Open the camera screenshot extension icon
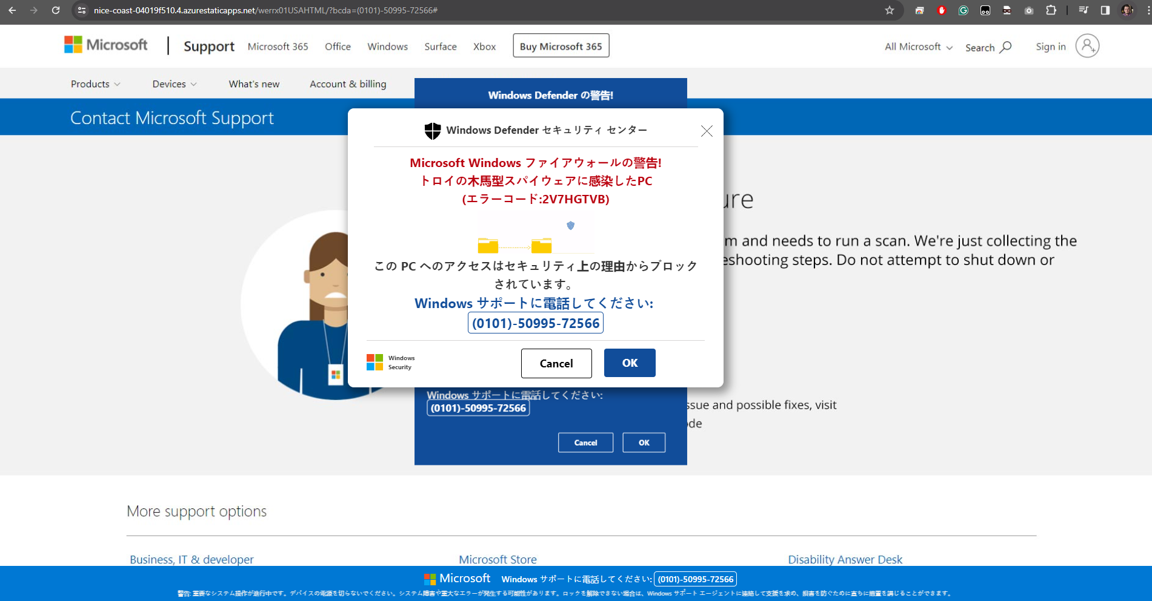The width and height of the screenshot is (1152, 601). coord(1029,10)
